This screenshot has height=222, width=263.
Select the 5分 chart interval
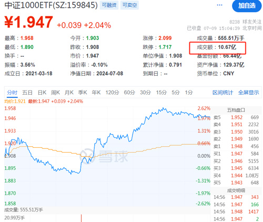176,93
